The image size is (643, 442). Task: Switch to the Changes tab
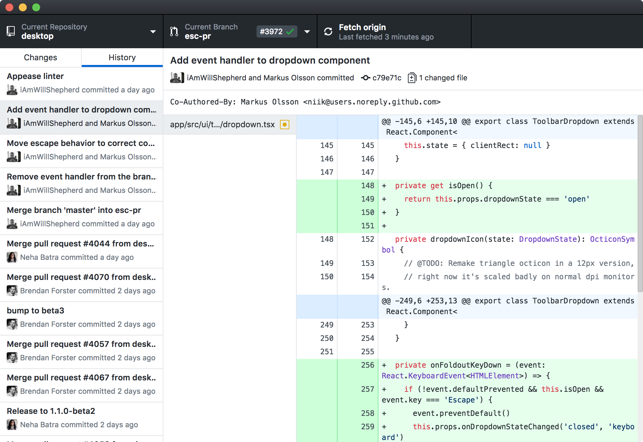40,57
